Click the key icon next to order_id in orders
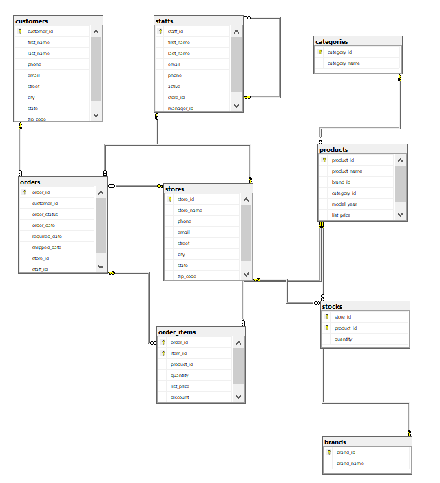The width and height of the screenshot is (440, 483). pos(25,193)
